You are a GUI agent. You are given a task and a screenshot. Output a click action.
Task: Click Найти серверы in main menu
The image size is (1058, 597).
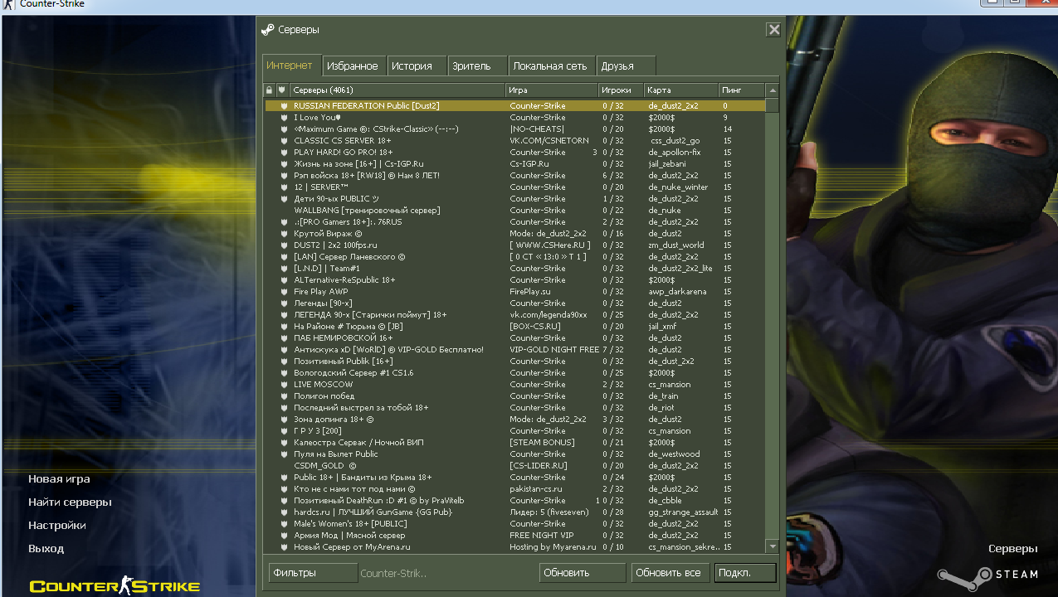point(70,502)
